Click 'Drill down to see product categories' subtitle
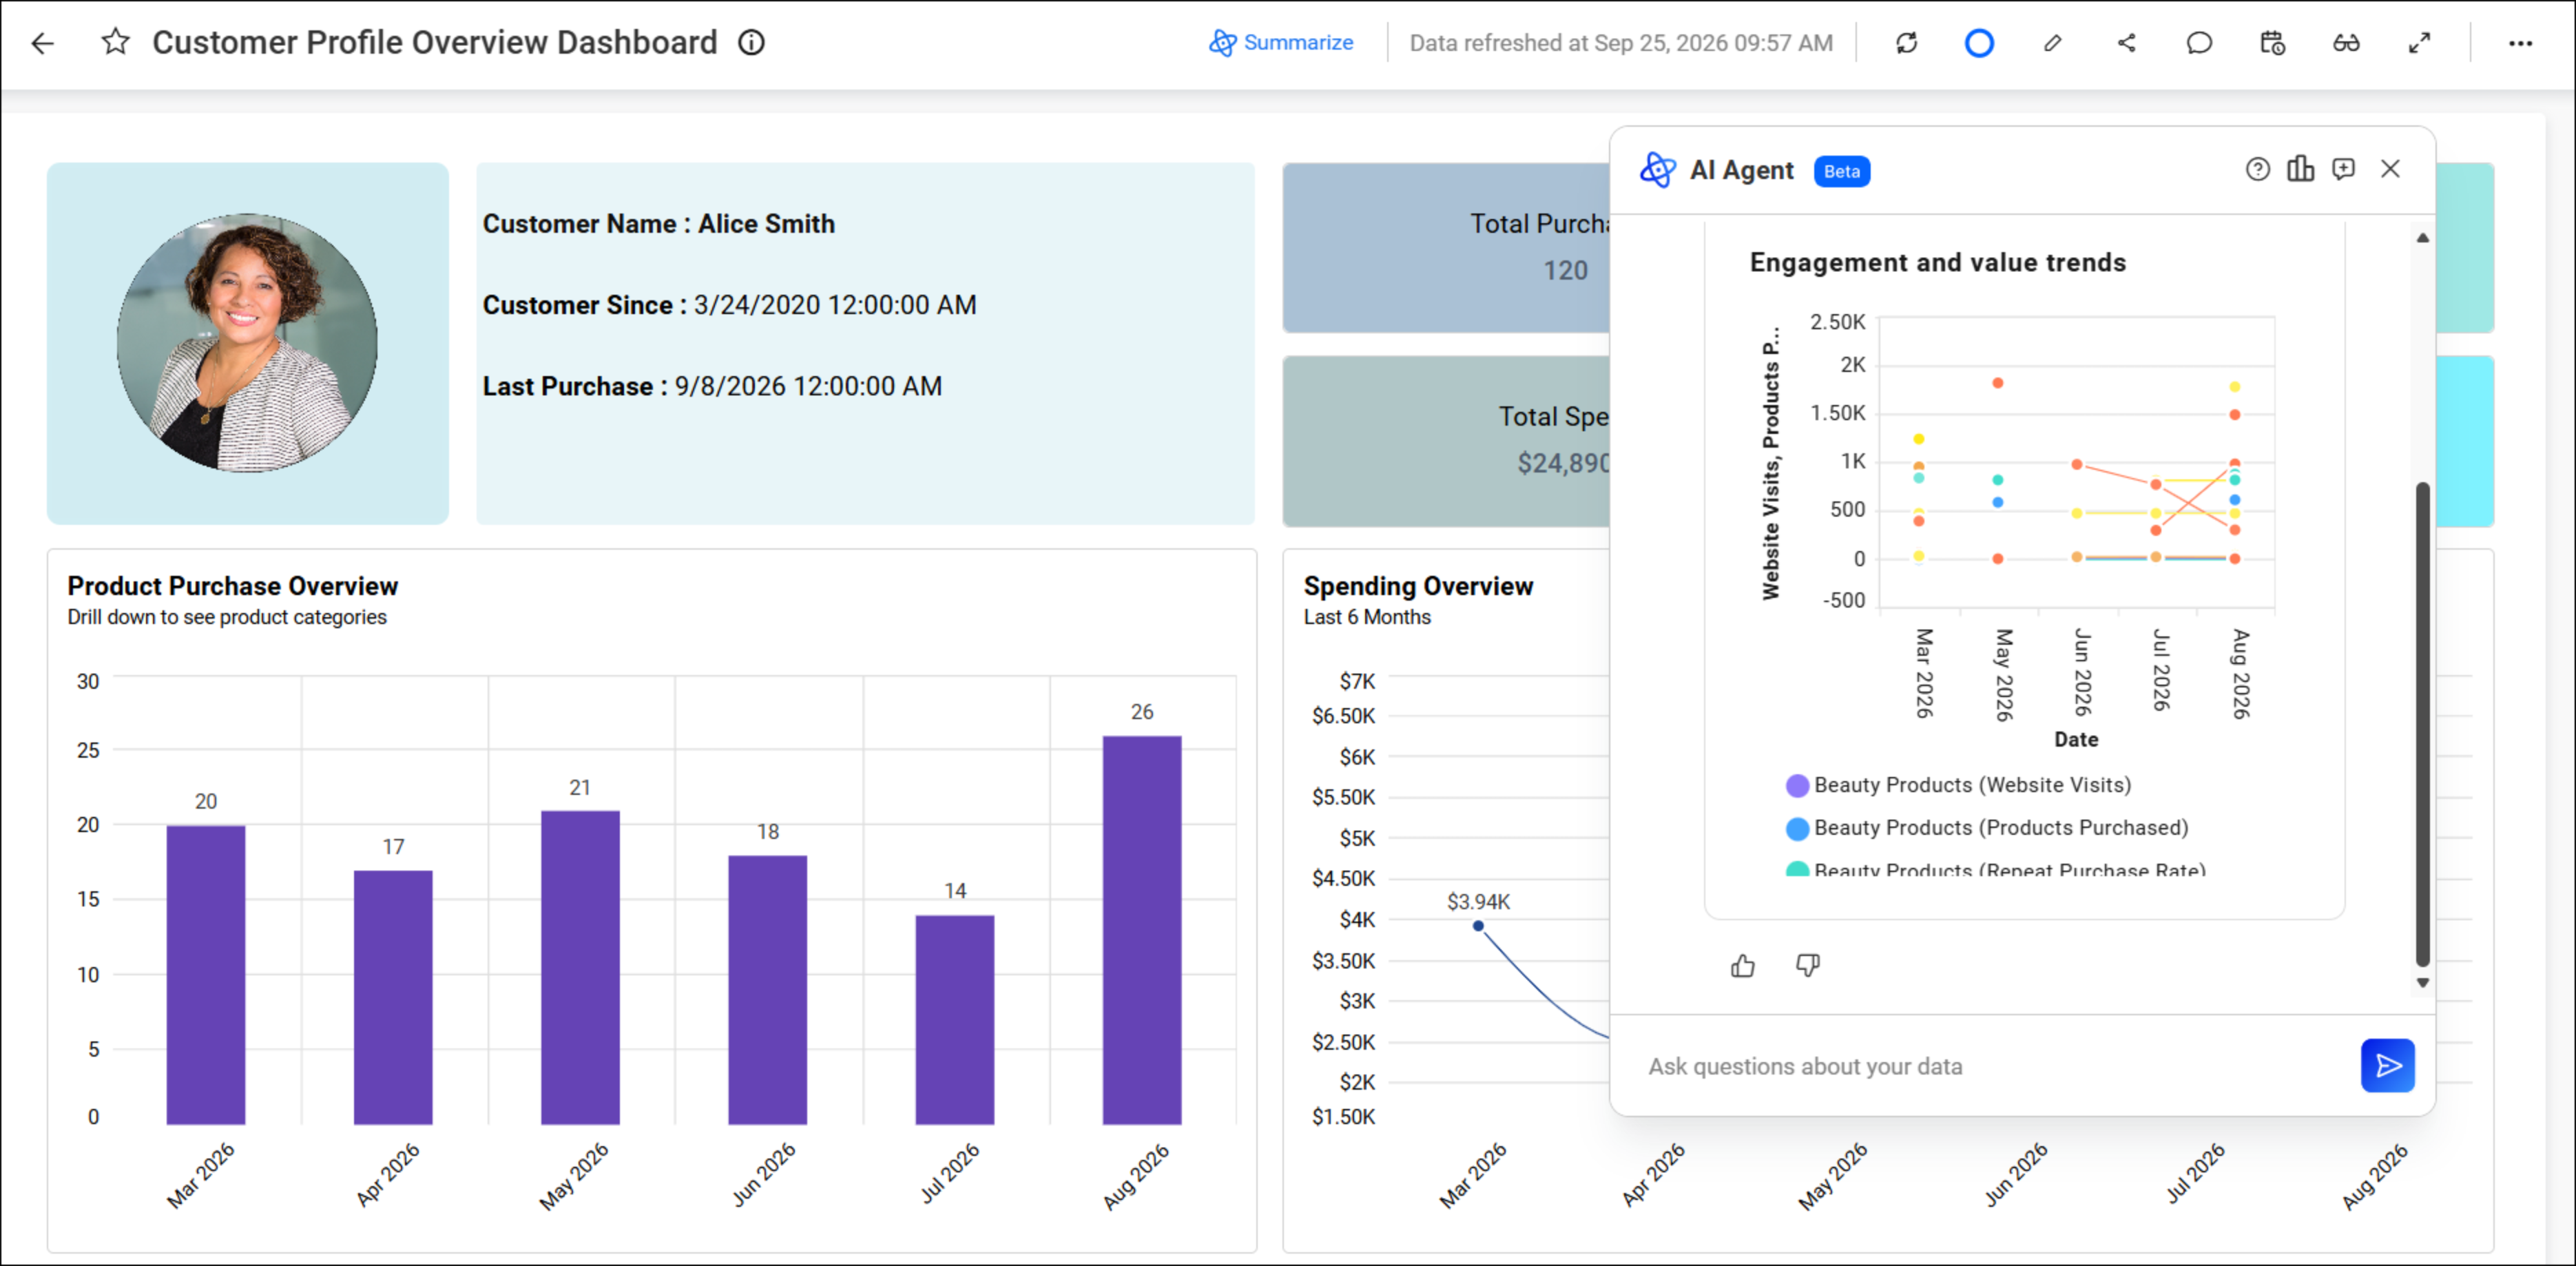 point(227,617)
